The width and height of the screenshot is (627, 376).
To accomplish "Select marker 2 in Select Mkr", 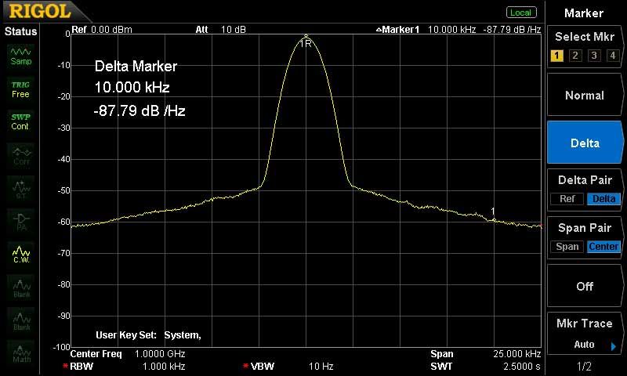I will [575, 55].
